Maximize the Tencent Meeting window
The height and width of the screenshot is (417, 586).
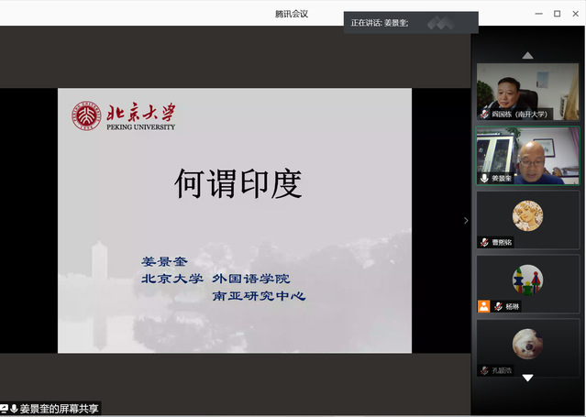pos(557,13)
